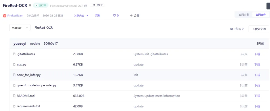Image resolution: width=270 pixels, height=111 pixels.
Task: Expand the 关联内容 dropdown
Action: [81, 16]
